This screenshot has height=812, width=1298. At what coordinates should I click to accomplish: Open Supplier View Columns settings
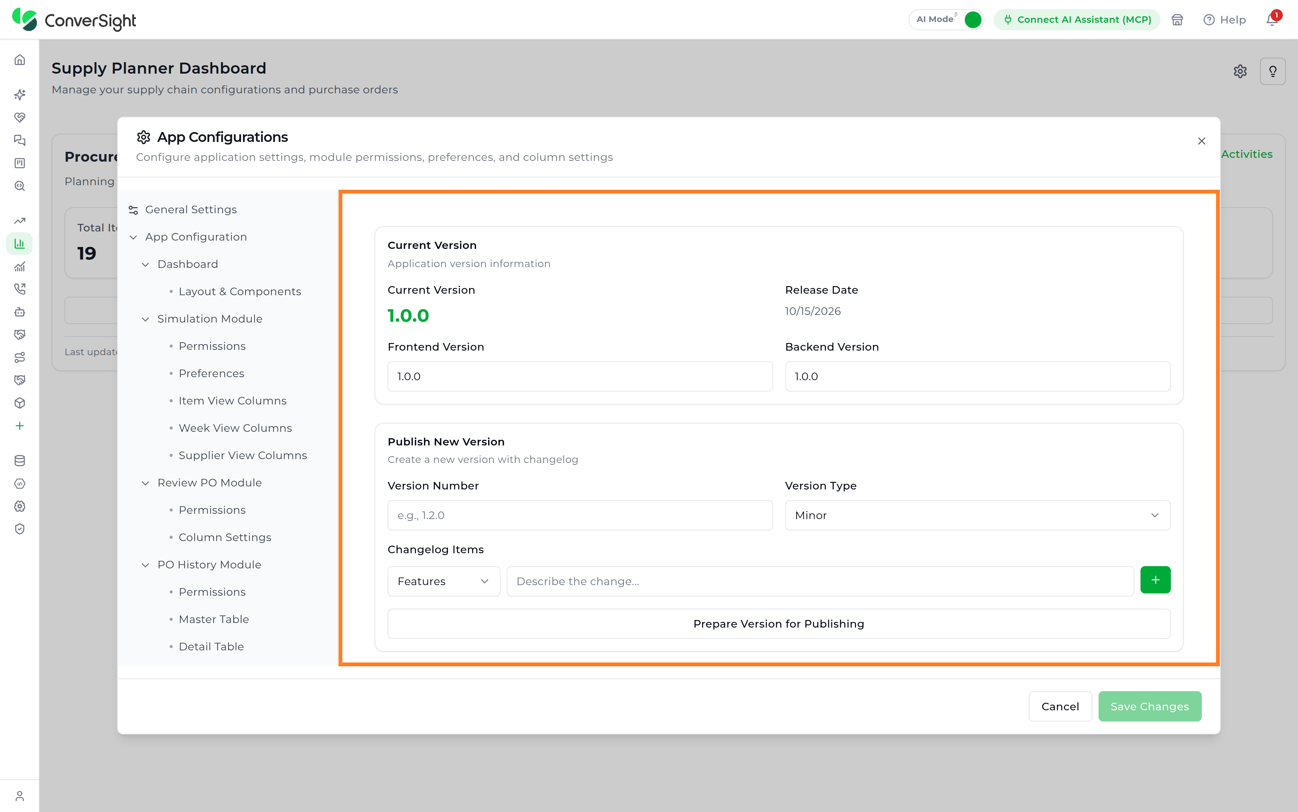(x=243, y=455)
